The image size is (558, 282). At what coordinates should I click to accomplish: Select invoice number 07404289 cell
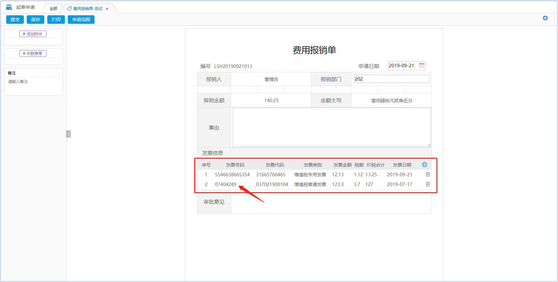(x=226, y=184)
